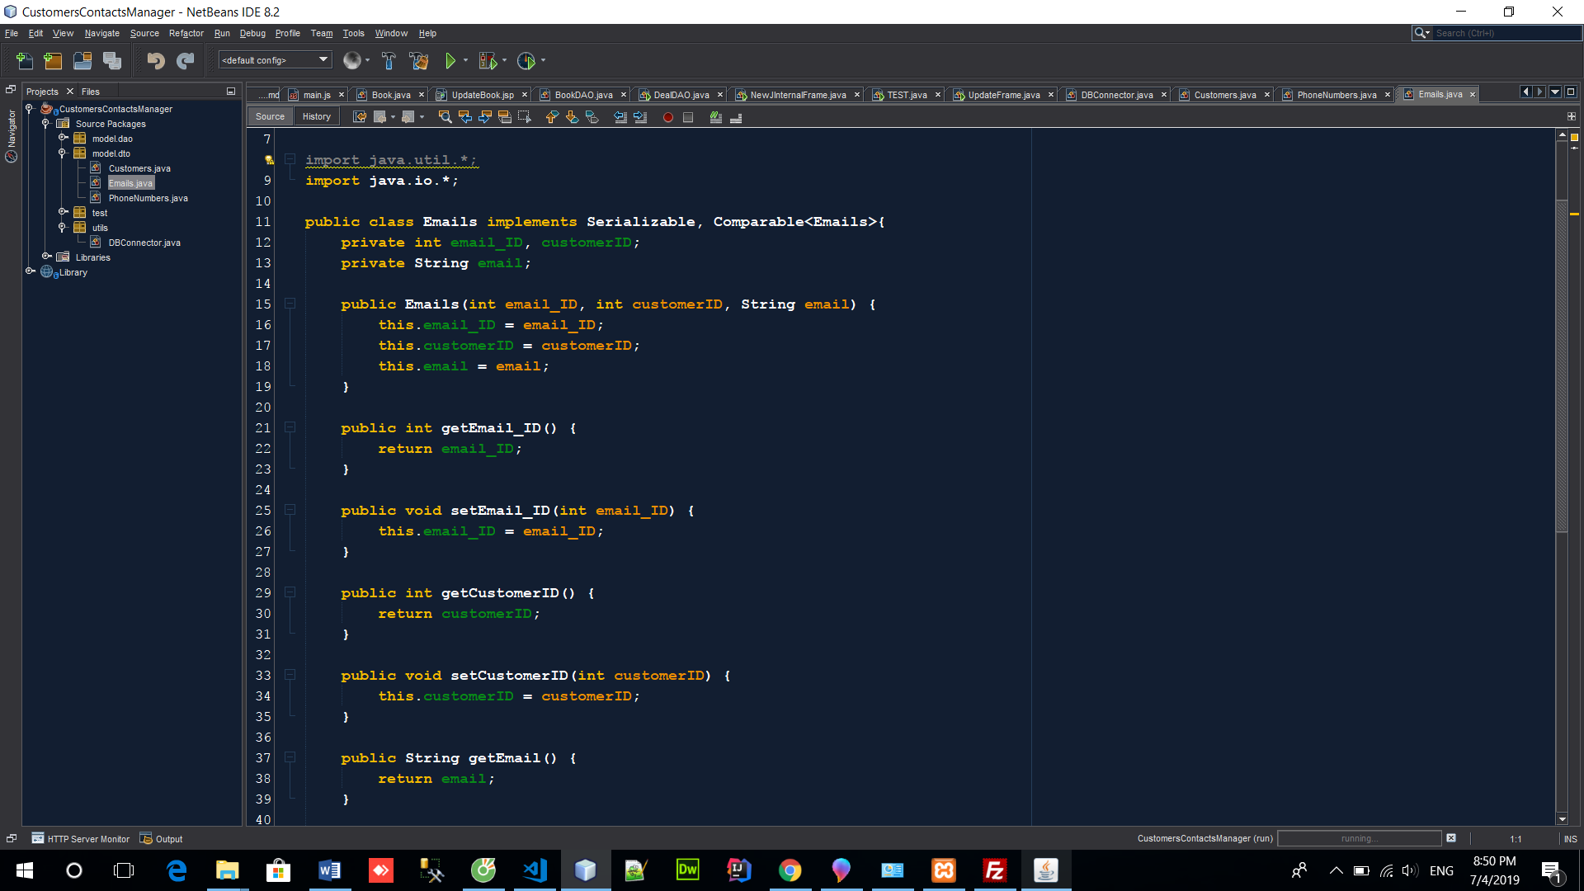Expand the model.dao package node
1584x891 pixels.
click(x=63, y=139)
